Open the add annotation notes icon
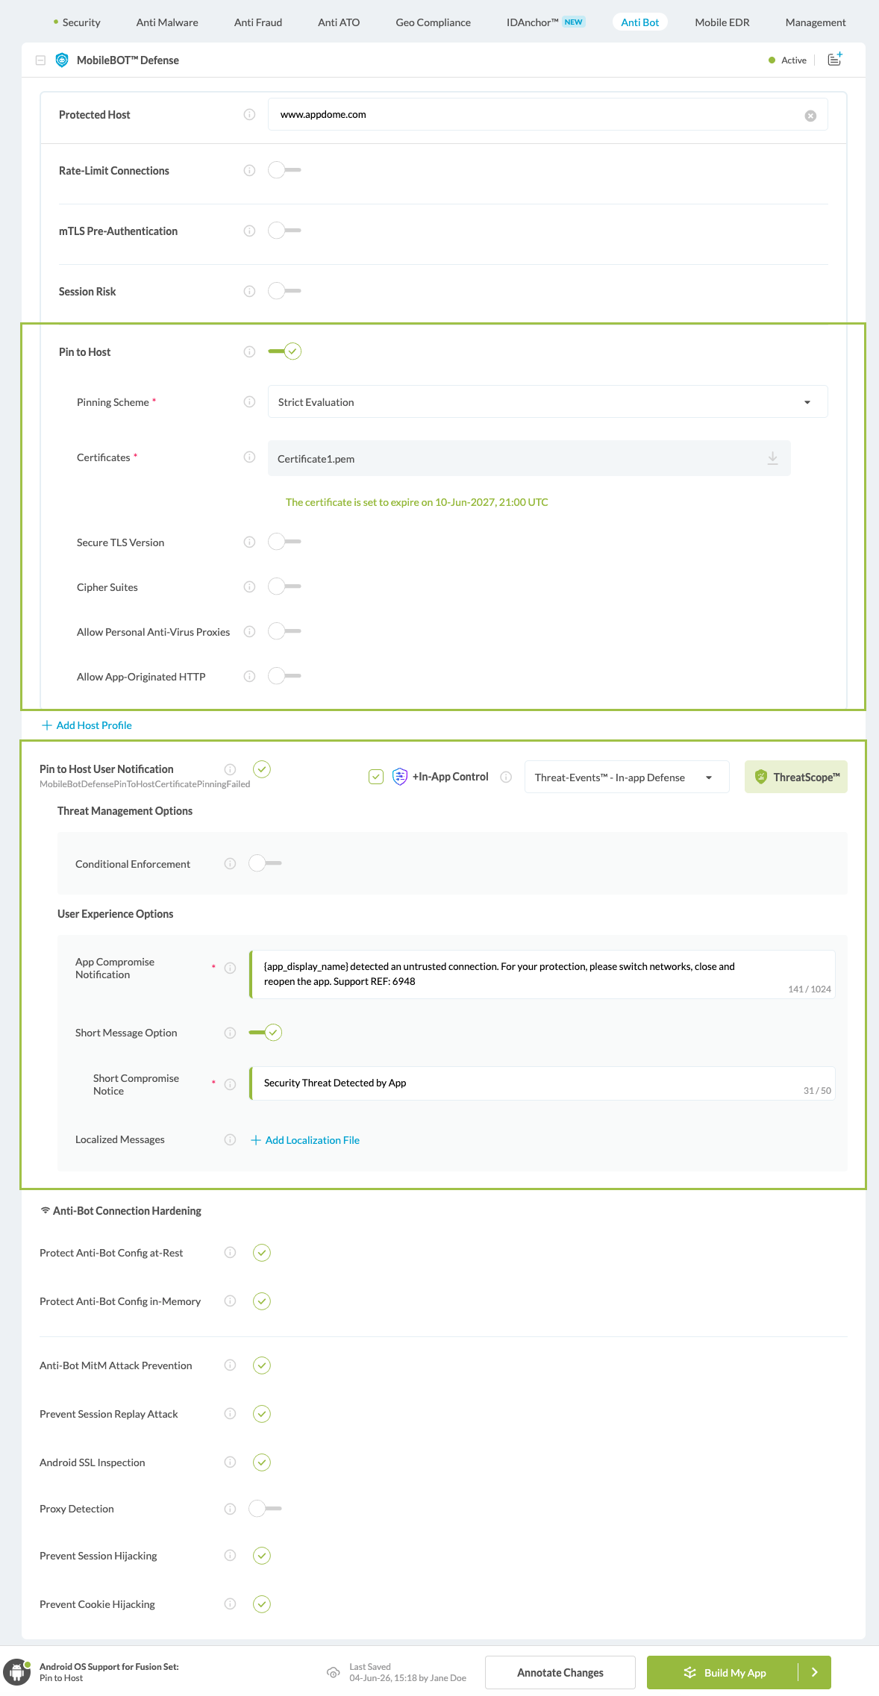This screenshot has width=879, height=1696. point(835,59)
